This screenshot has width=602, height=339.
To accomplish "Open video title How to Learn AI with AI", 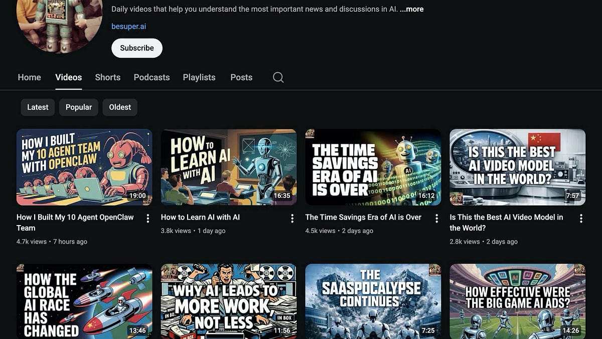I will [x=200, y=217].
